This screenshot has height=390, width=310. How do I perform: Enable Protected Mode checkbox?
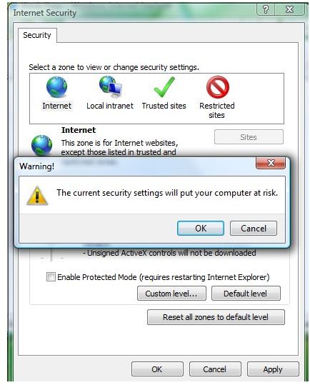[51, 277]
